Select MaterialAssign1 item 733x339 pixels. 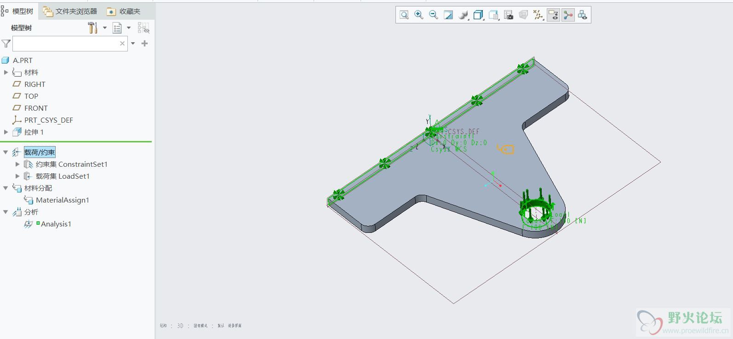tap(63, 200)
